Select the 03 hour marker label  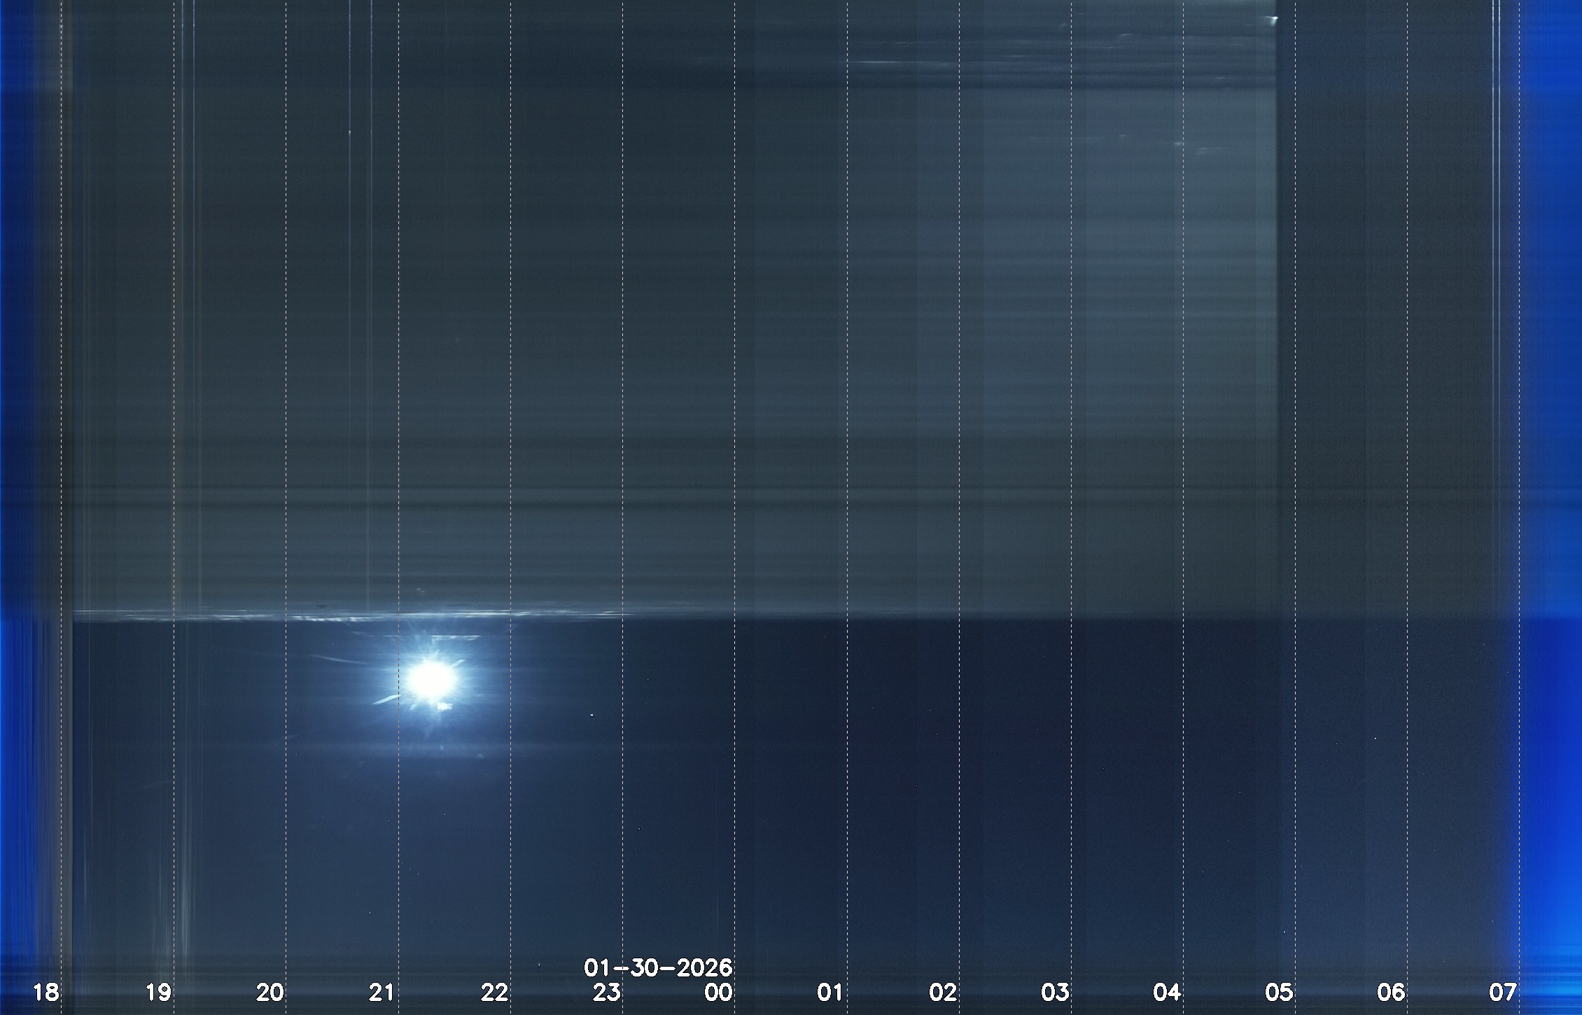1055,993
